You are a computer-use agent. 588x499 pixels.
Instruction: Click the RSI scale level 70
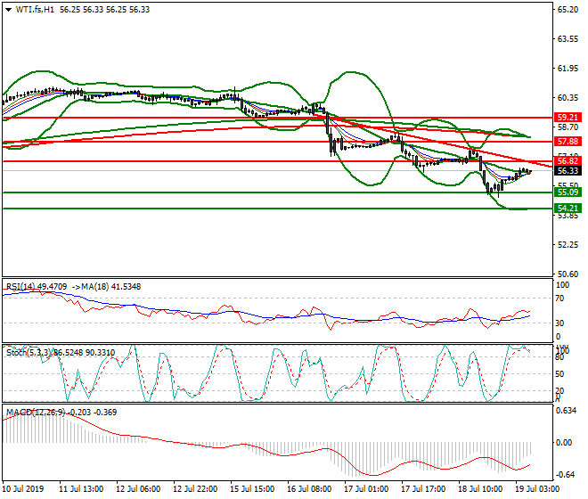559,299
